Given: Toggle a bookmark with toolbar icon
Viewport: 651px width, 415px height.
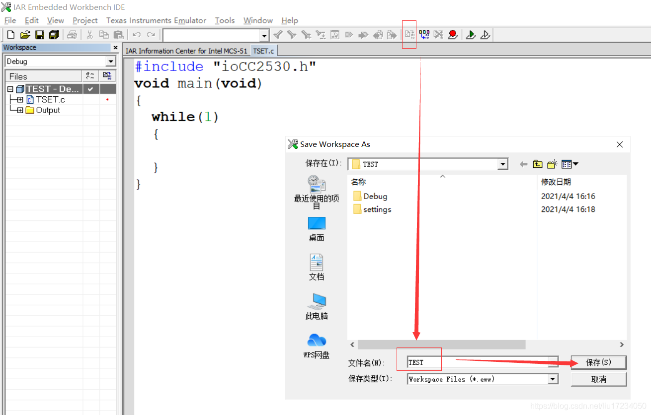Looking at the screenshot, I should tap(349, 35).
